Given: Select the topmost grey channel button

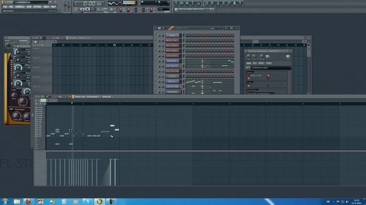Looking at the screenshot, I should [172, 35].
